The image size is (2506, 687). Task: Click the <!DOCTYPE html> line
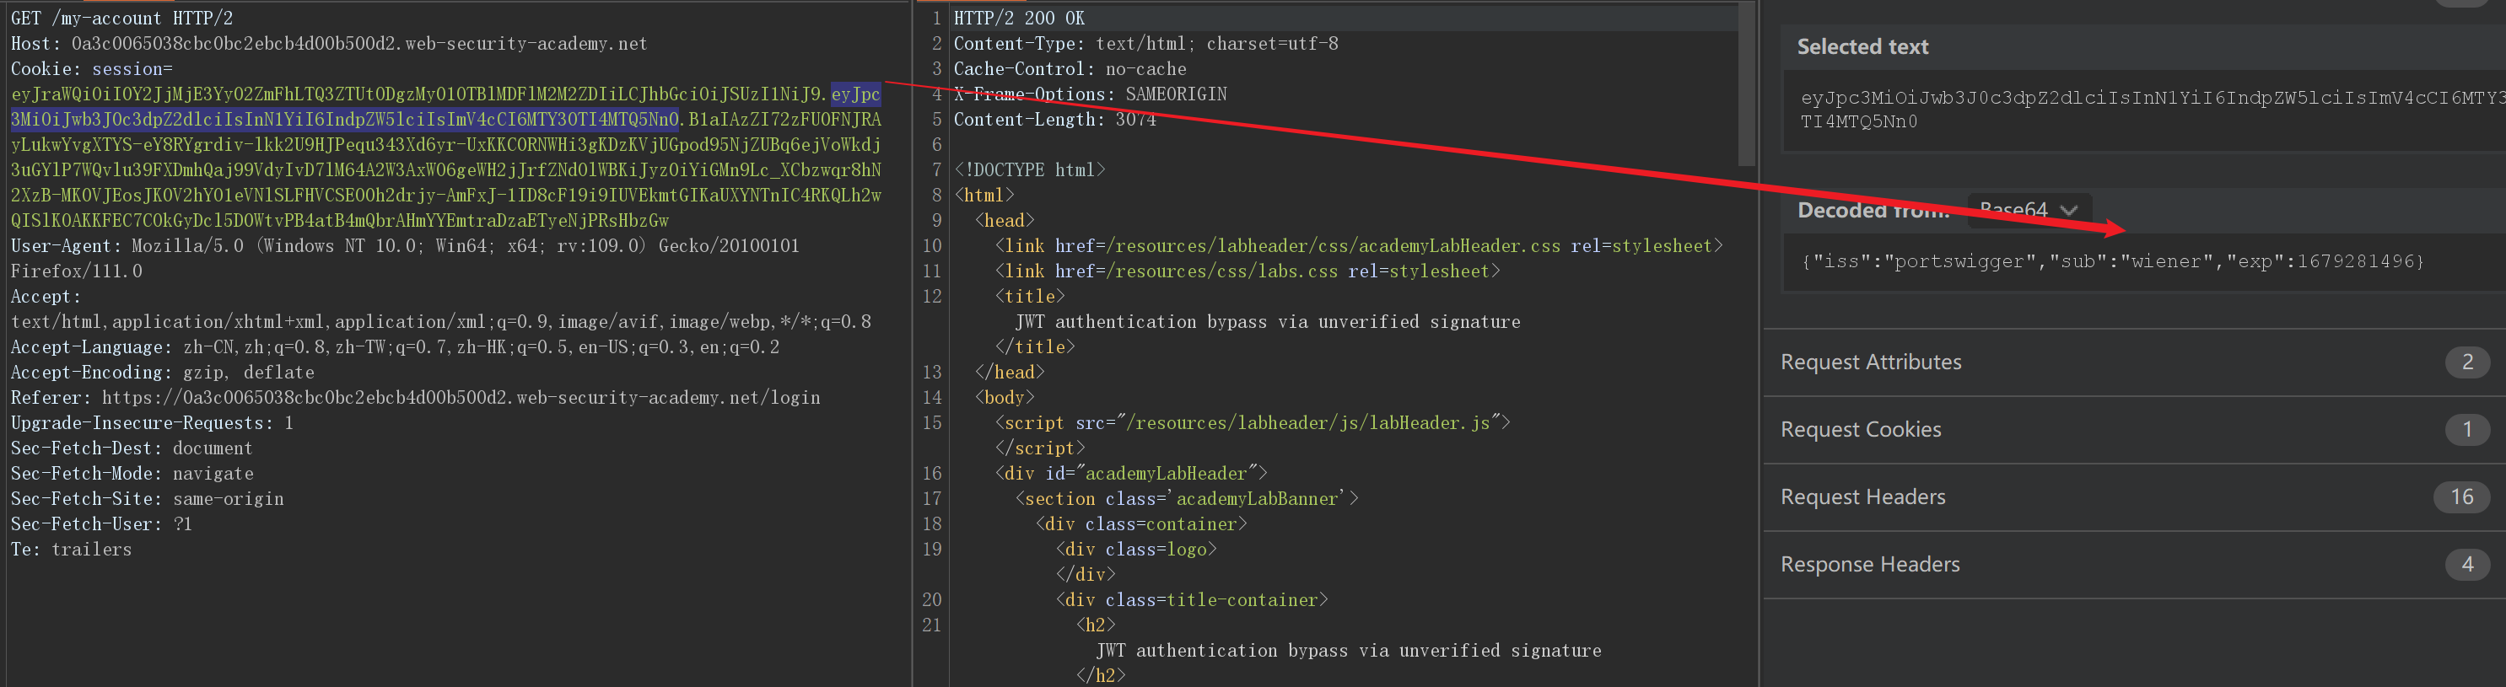(1029, 170)
